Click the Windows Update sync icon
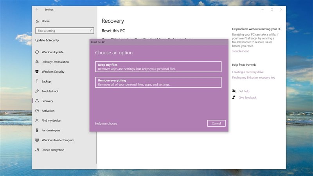313x176 pixels. pyautogui.click(x=37, y=52)
